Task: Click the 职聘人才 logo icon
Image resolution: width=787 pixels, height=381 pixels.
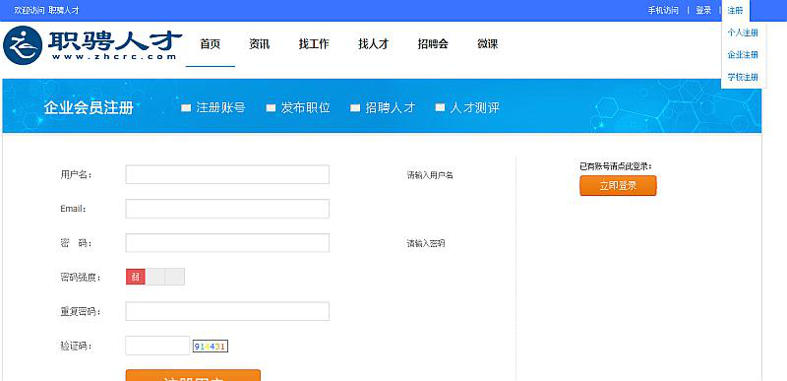Action: pos(23,45)
